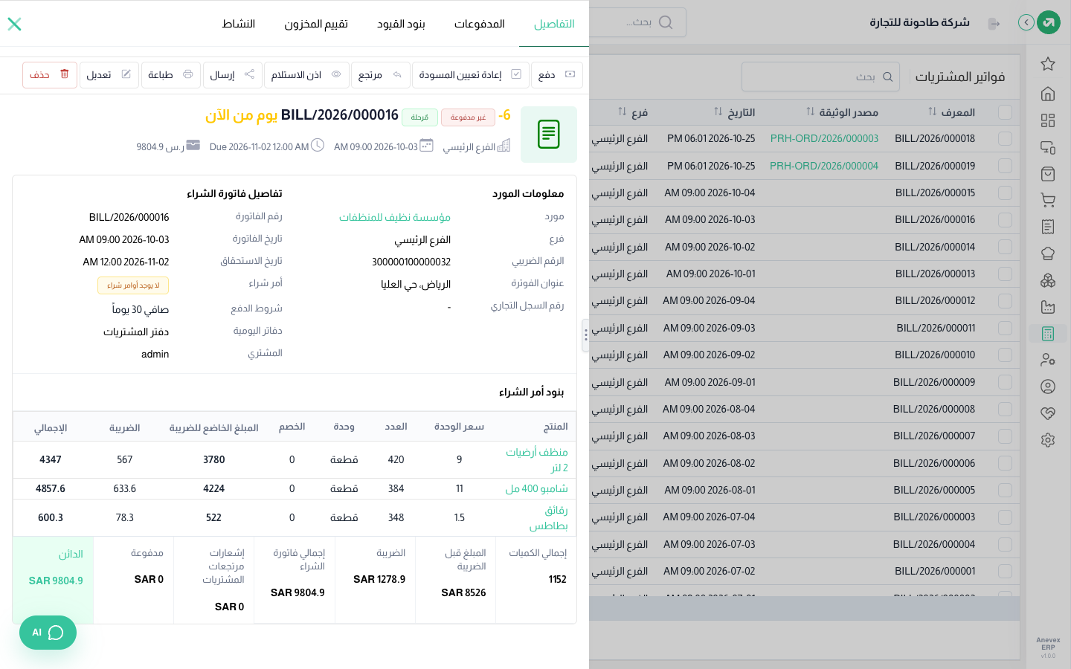This screenshot has width=1071, height=669.
Task: Open the accounting calculator sidebar icon
Action: point(1048,334)
